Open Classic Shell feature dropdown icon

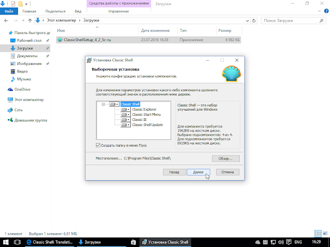(114, 104)
